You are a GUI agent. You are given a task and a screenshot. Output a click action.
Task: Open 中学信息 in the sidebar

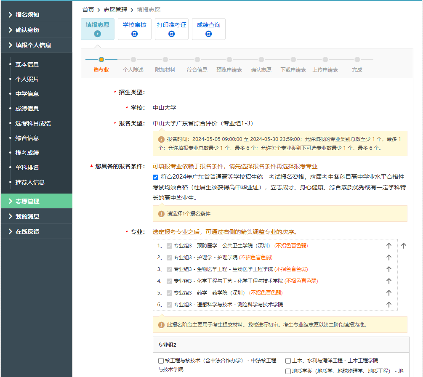[x=27, y=93]
